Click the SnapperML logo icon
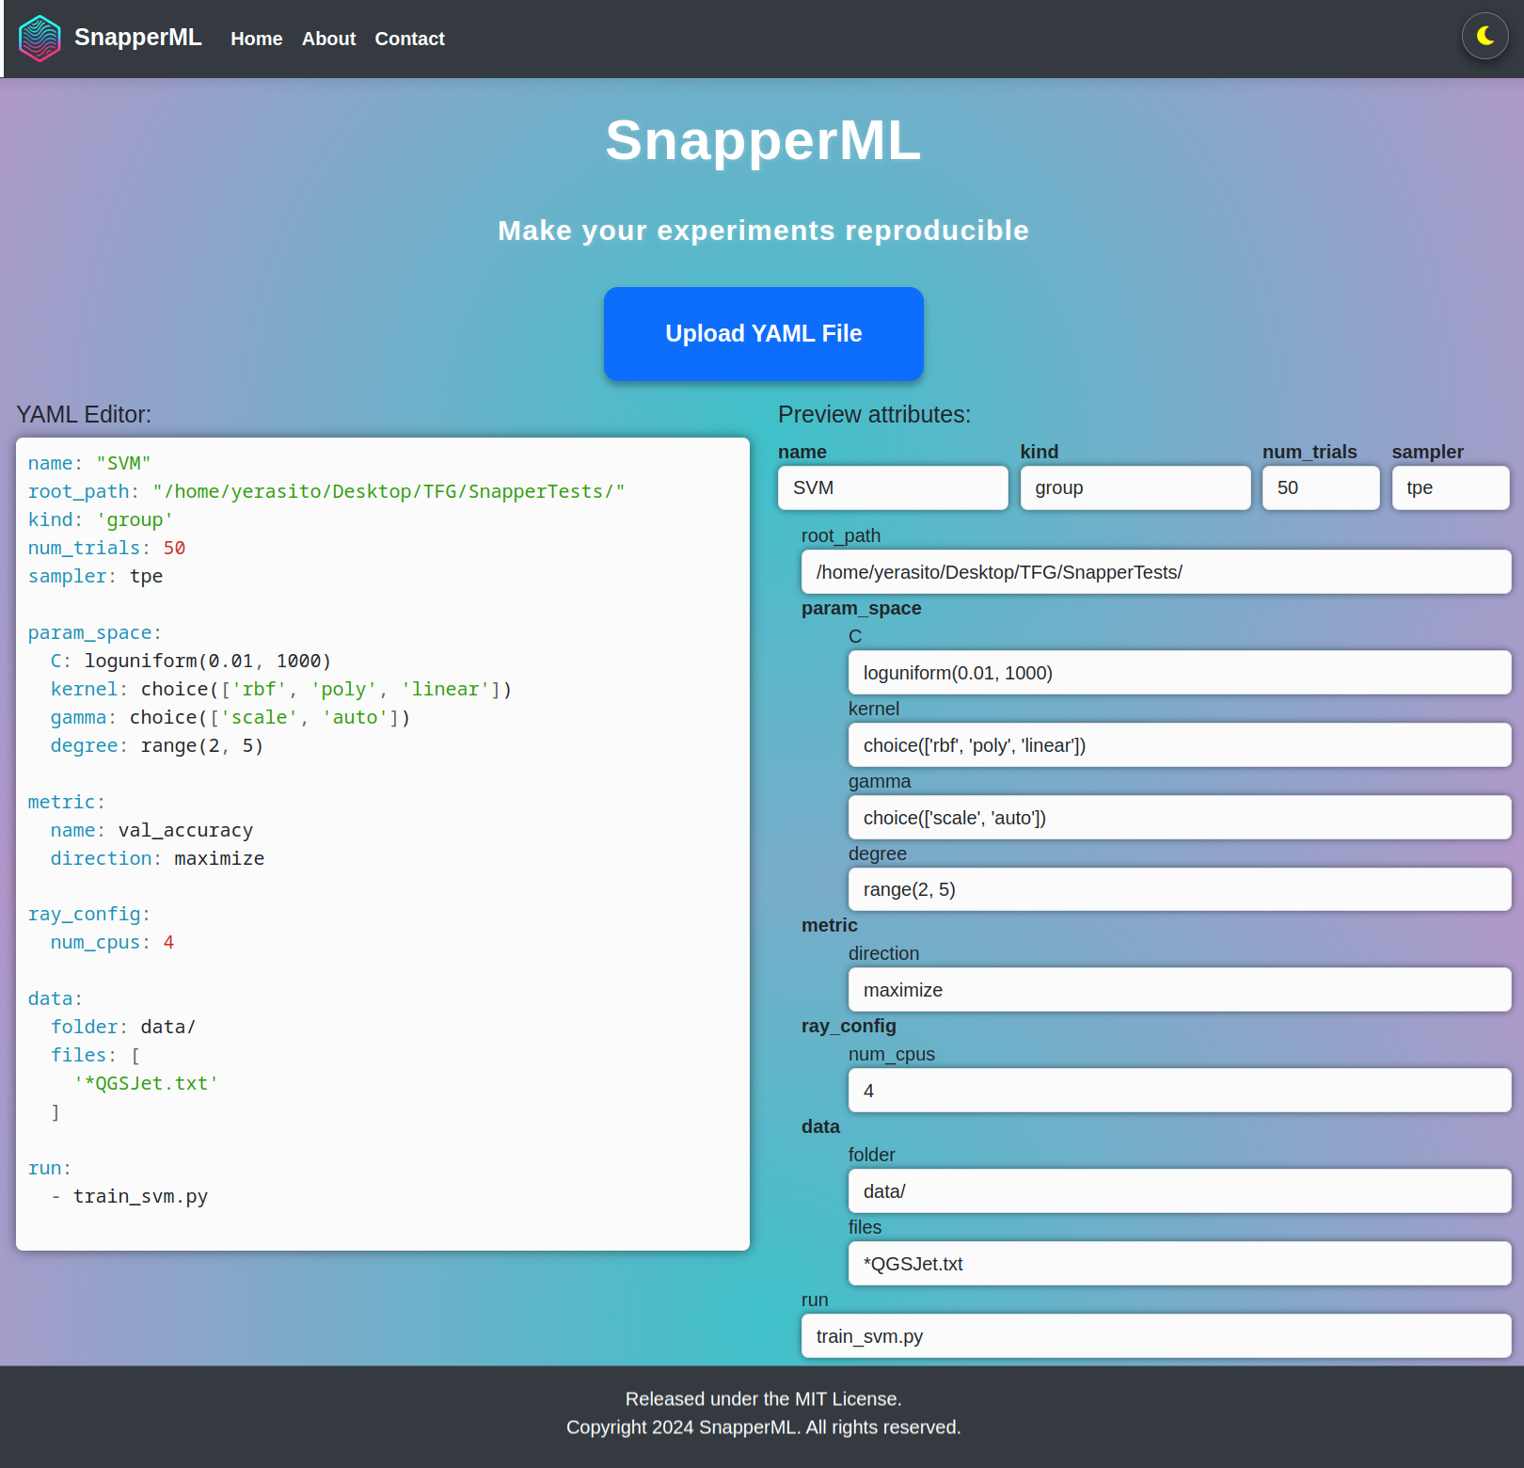Viewport: 1524px width, 1468px height. (x=40, y=39)
